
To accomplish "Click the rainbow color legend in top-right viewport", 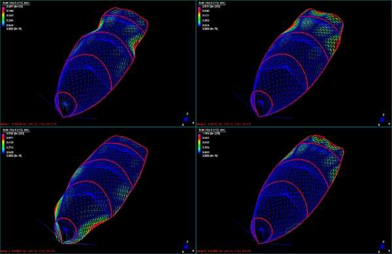I will pos(199,16).
